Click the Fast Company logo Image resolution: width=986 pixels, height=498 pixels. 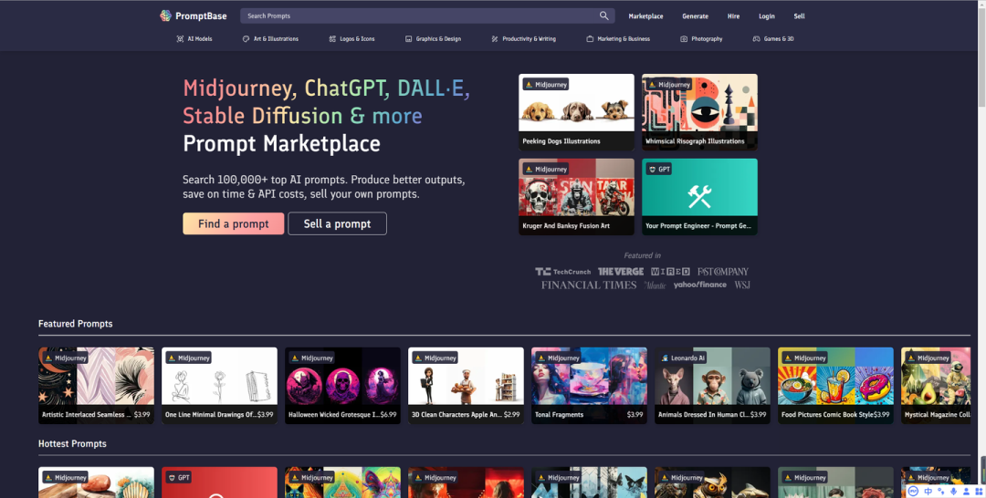click(x=723, y=271)
